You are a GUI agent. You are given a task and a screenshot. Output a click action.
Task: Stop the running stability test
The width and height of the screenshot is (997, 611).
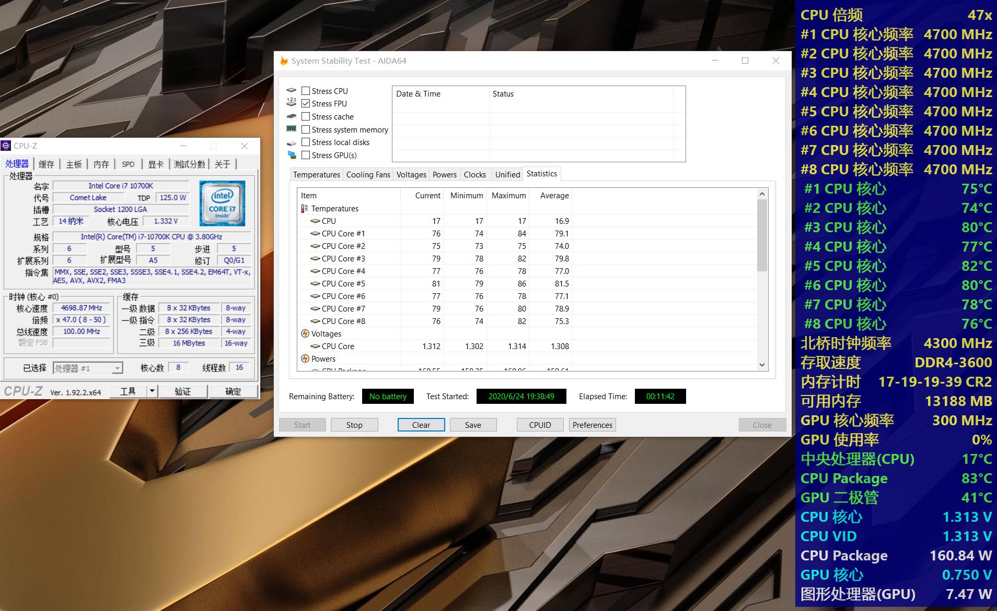coord(354,425)
